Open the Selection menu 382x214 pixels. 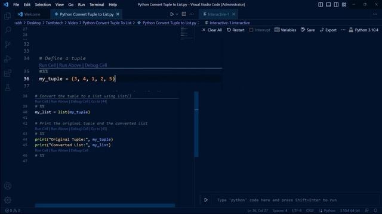point(43,4)
